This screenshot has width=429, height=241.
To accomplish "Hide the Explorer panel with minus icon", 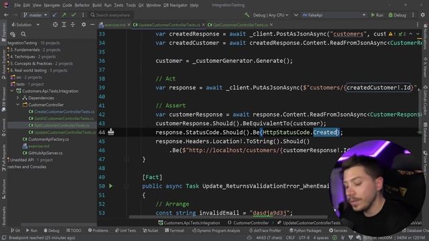I will 93,25.
